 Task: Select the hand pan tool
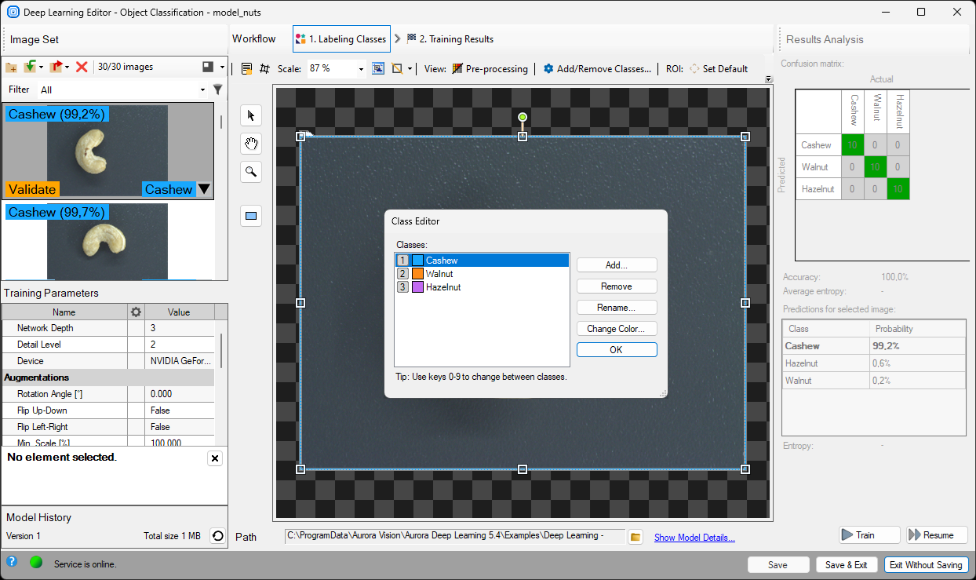(x=251, y=144)
